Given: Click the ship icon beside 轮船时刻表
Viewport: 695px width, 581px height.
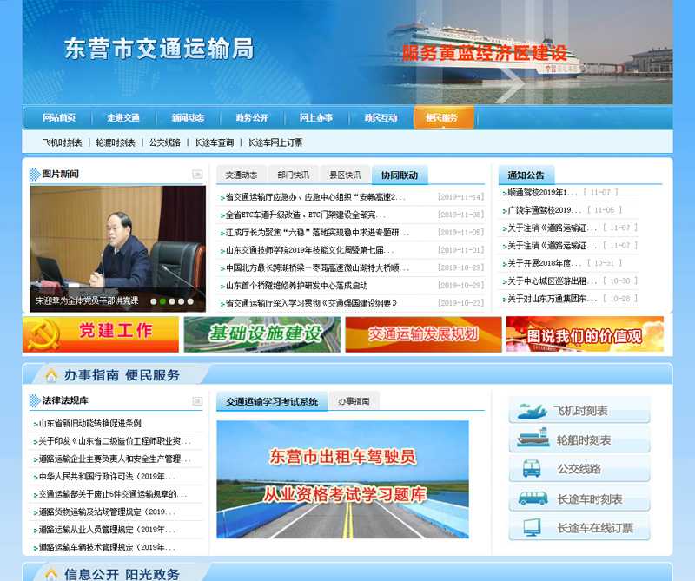Looking at the screenshot, I should click(x=533, y=439).
